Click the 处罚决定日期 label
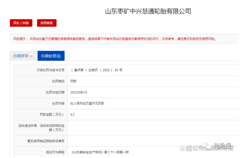 tap(55, 92)
